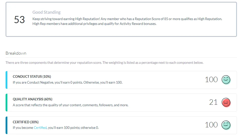Click the Good Standing title
Viewport: 241px width, 138px height.
pyautogui.click(x=46, y=12)
